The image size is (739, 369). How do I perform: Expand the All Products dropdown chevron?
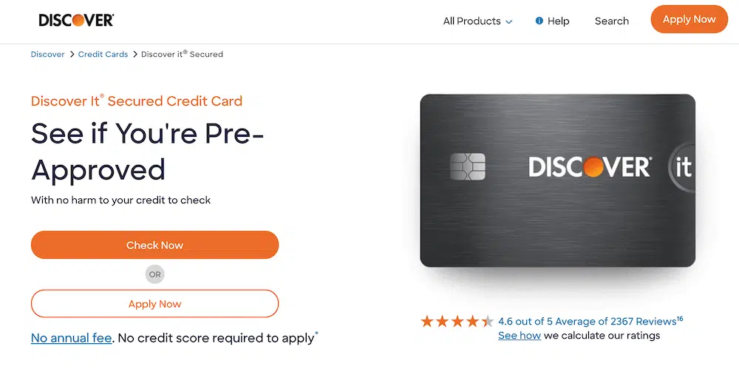click(508, 21)
